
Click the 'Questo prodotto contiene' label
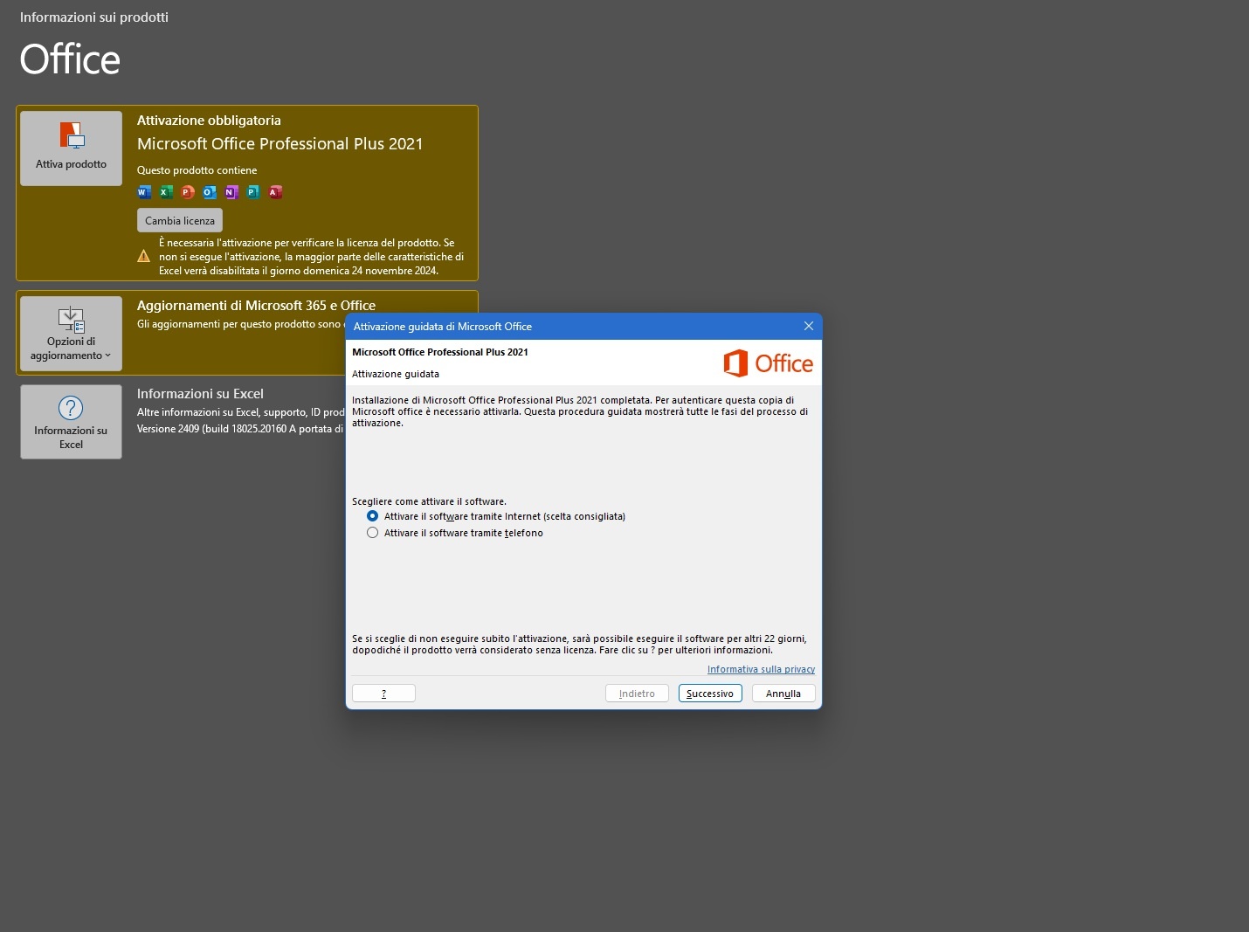point(197,170)
